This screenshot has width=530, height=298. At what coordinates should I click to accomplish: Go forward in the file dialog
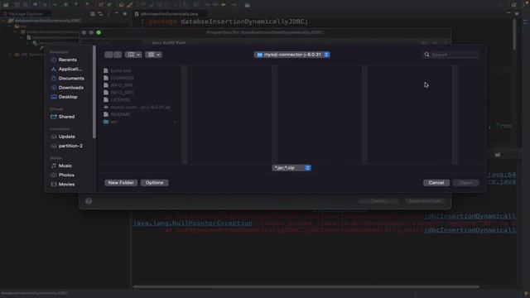coord(118,55)
